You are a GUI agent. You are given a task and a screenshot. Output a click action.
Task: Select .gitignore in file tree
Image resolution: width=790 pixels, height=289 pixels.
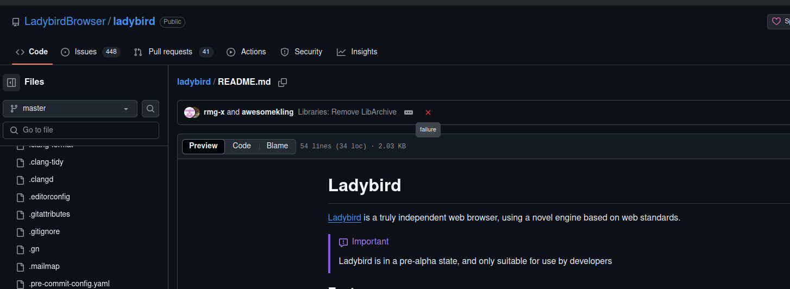pyautogui.click(x=44, y=232)
